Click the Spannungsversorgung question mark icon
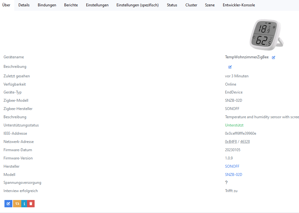The width and height of the screenshot is (299, 213). (226, 183)
